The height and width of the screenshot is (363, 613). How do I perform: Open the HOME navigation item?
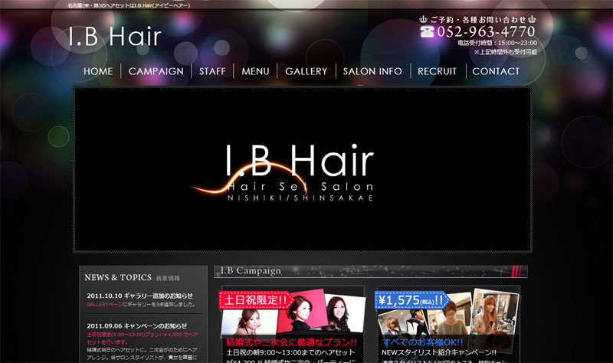click(98, 71)
